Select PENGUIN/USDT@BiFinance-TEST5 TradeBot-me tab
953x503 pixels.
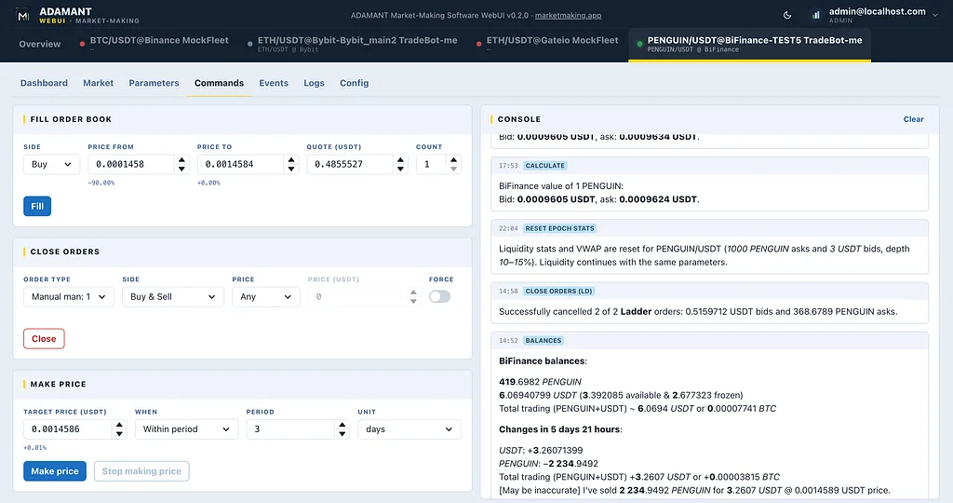(x=749, y=44)
